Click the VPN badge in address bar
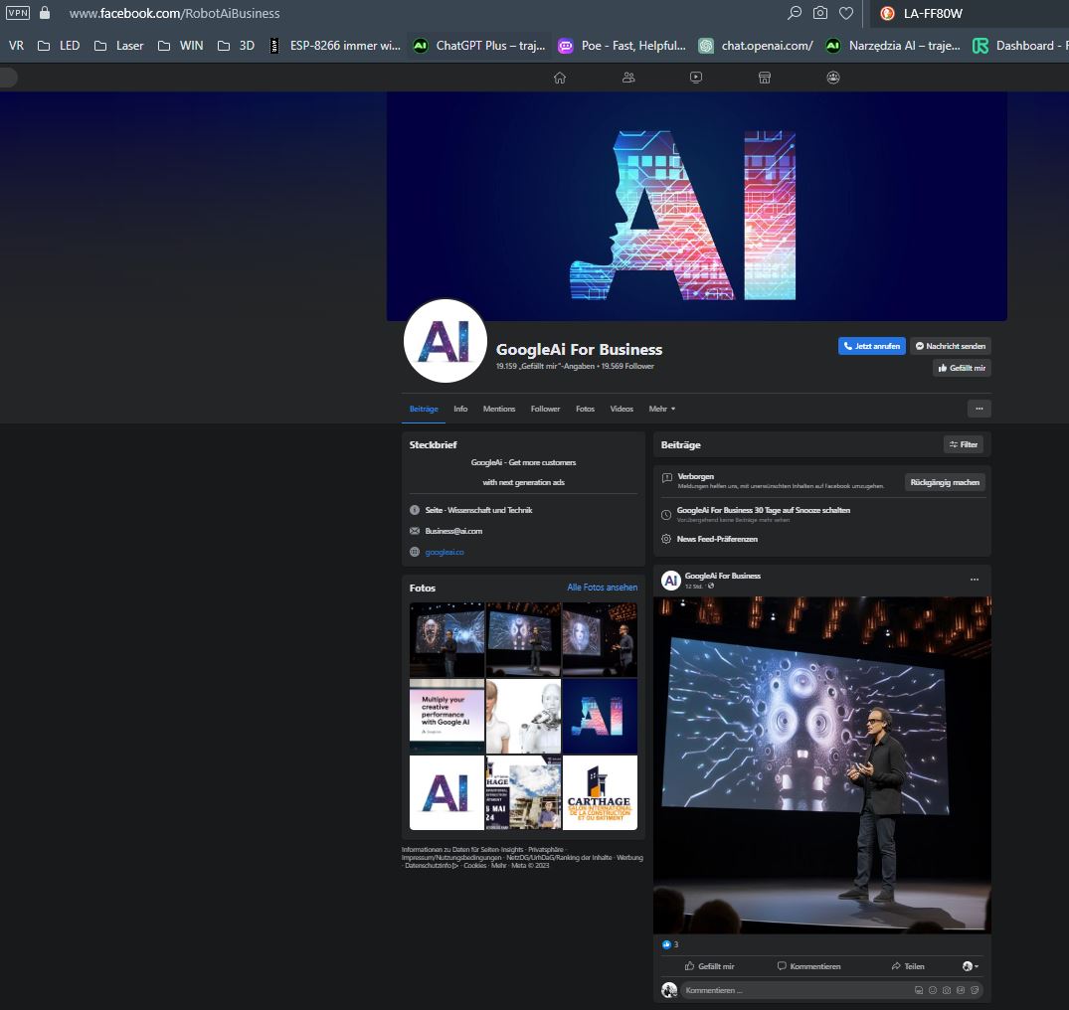1069x1010 pixels. [x=18, y=12]
